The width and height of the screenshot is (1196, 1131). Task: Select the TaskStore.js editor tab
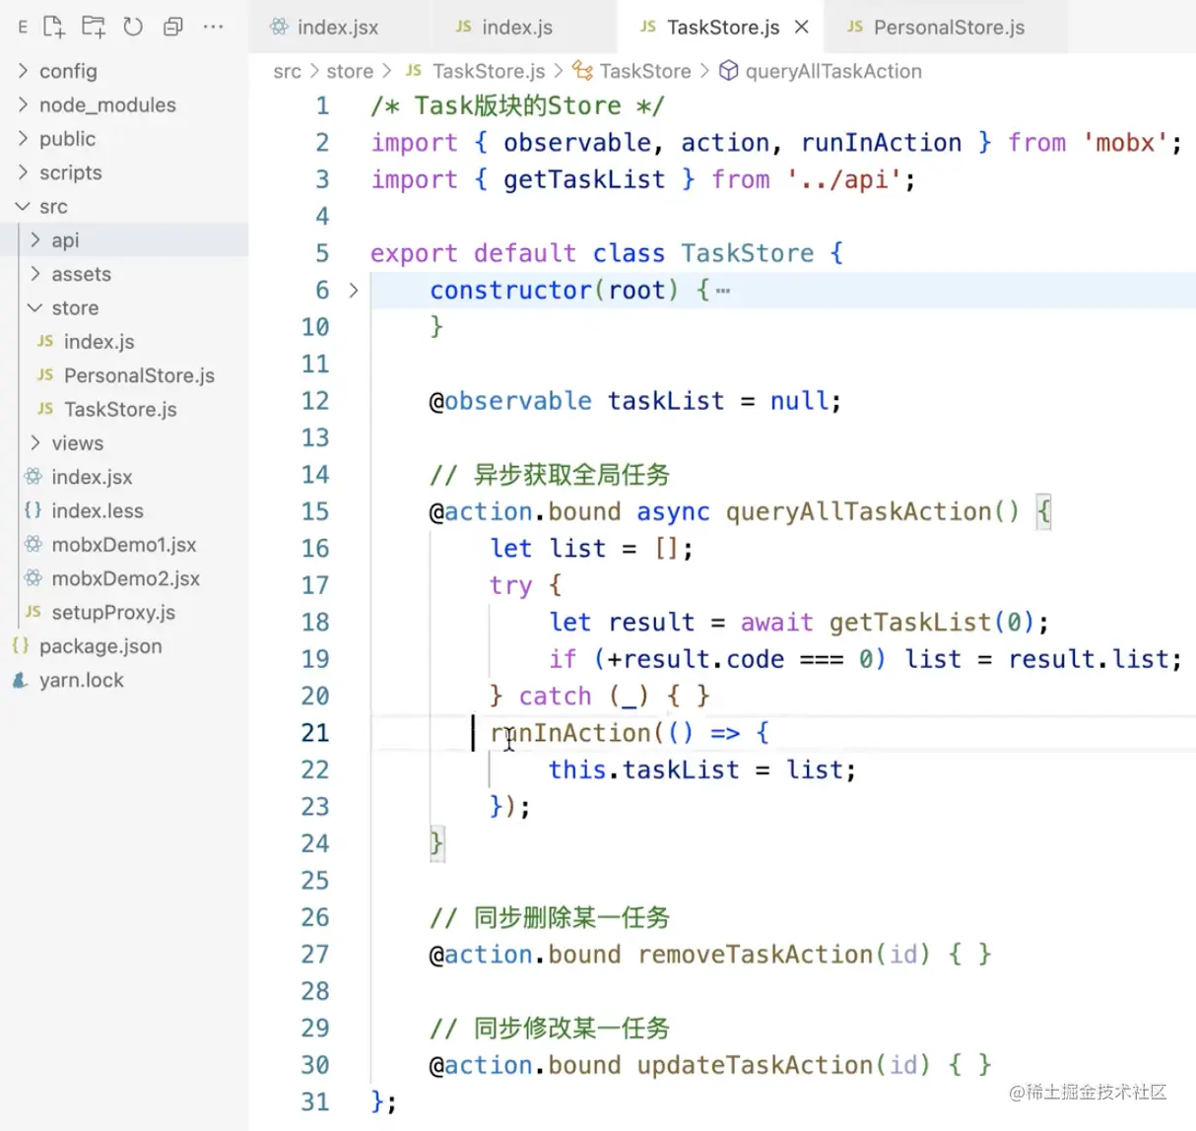pyautogui.click(x=722, y=27)
